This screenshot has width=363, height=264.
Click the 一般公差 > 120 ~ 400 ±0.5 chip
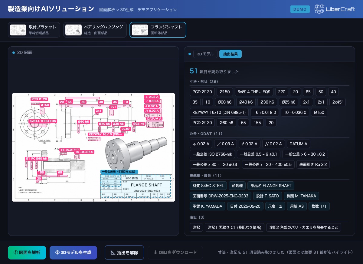(x=268, y=165)
